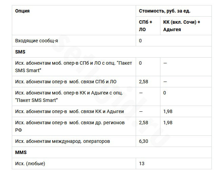Select 2,58 price in 'СПб и ЛО' row
Screen dimensions: 223x174
coord(143,82)
